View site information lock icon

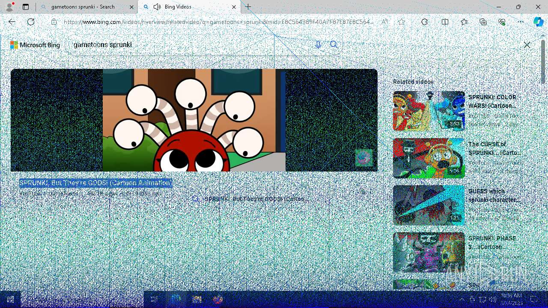coord(54,22)
